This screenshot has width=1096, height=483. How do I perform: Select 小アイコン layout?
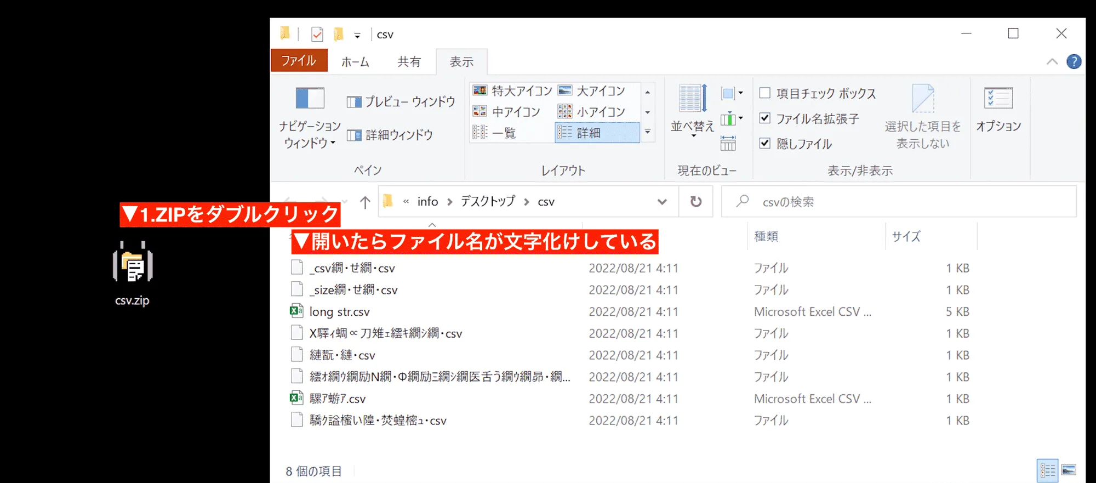[x=592, y=112]
